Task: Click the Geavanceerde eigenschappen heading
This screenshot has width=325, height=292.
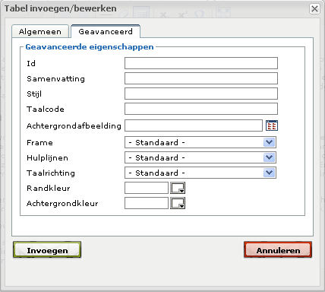Action: tap(90, 47)
